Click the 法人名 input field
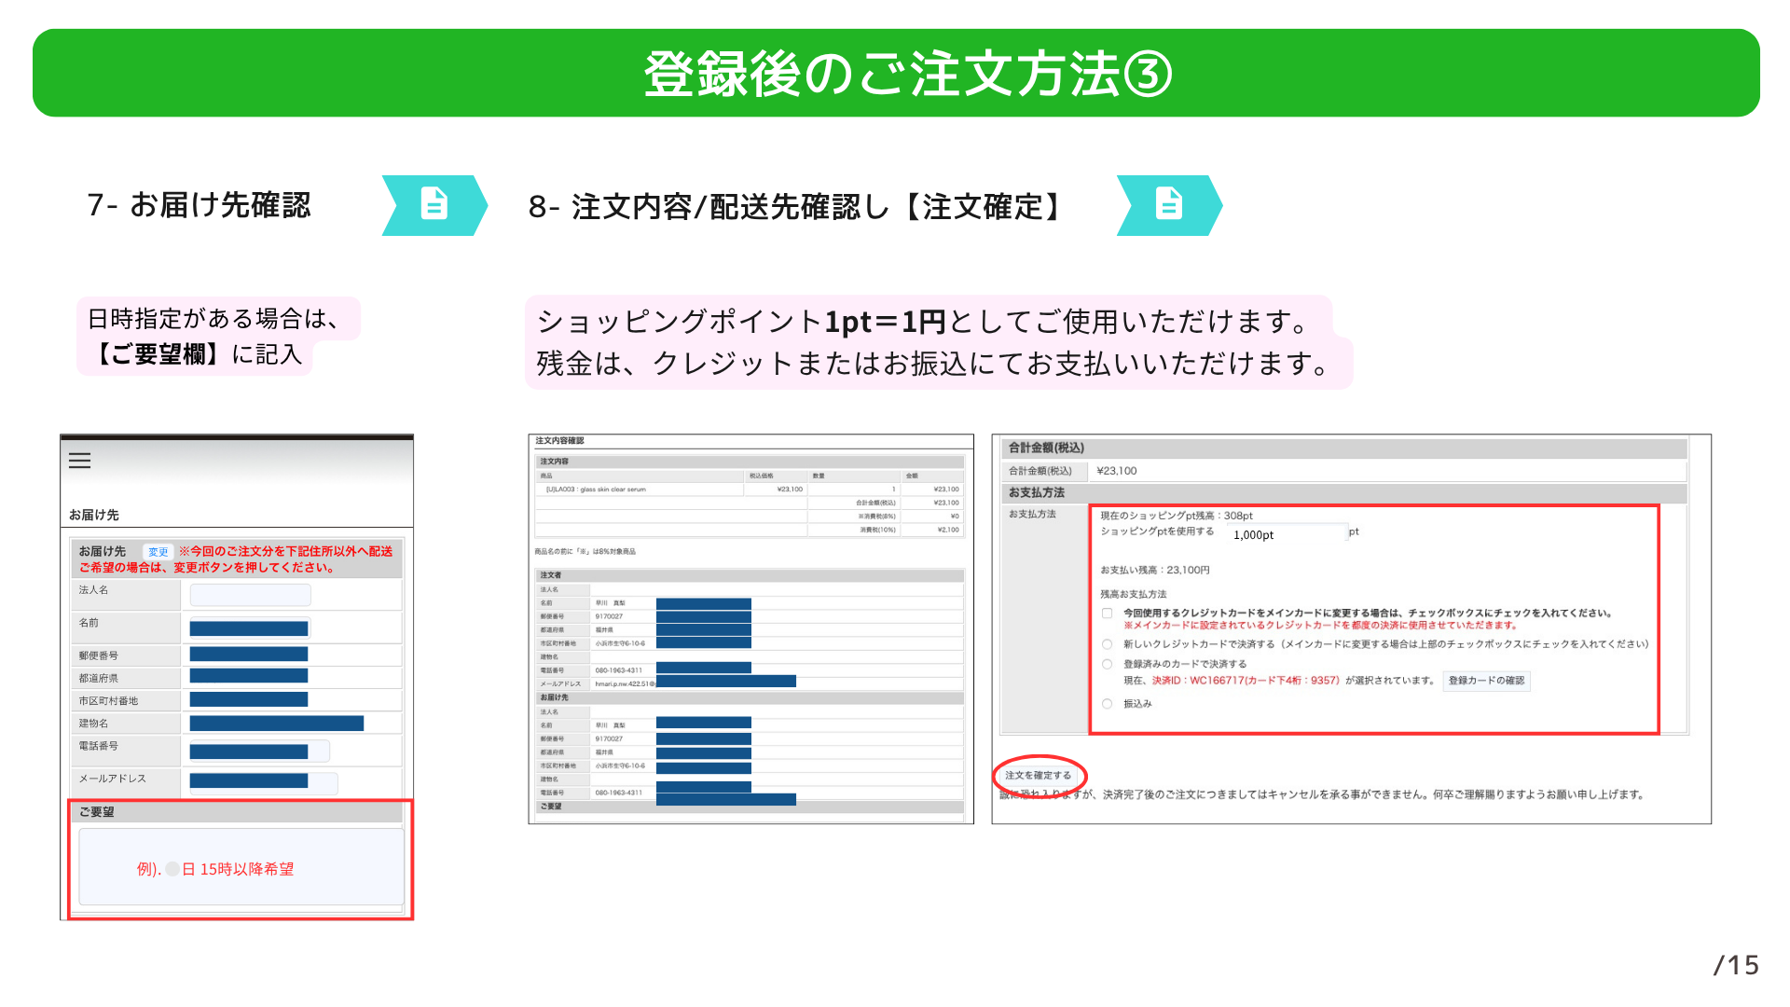Image resolution: width=1790 pixels, height=1007 pixels. click(250, 595)
